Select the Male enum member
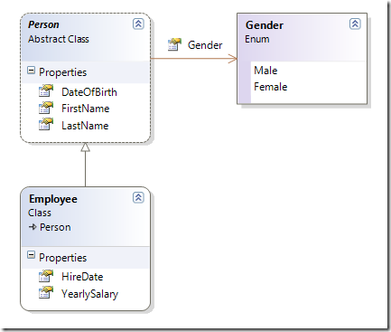Viewport: 391px width, 332px height. pyautogui.click(x=265, y=71)
